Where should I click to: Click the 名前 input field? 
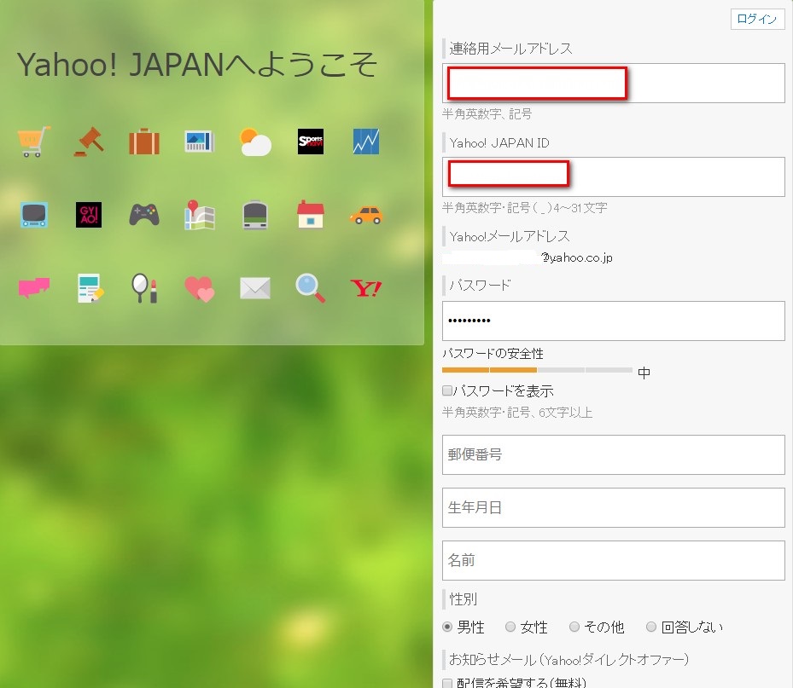tap(614, 561)
